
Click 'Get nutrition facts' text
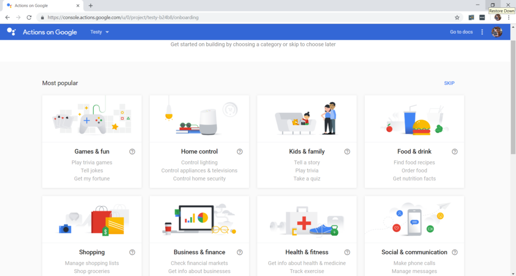coord(414,178)
